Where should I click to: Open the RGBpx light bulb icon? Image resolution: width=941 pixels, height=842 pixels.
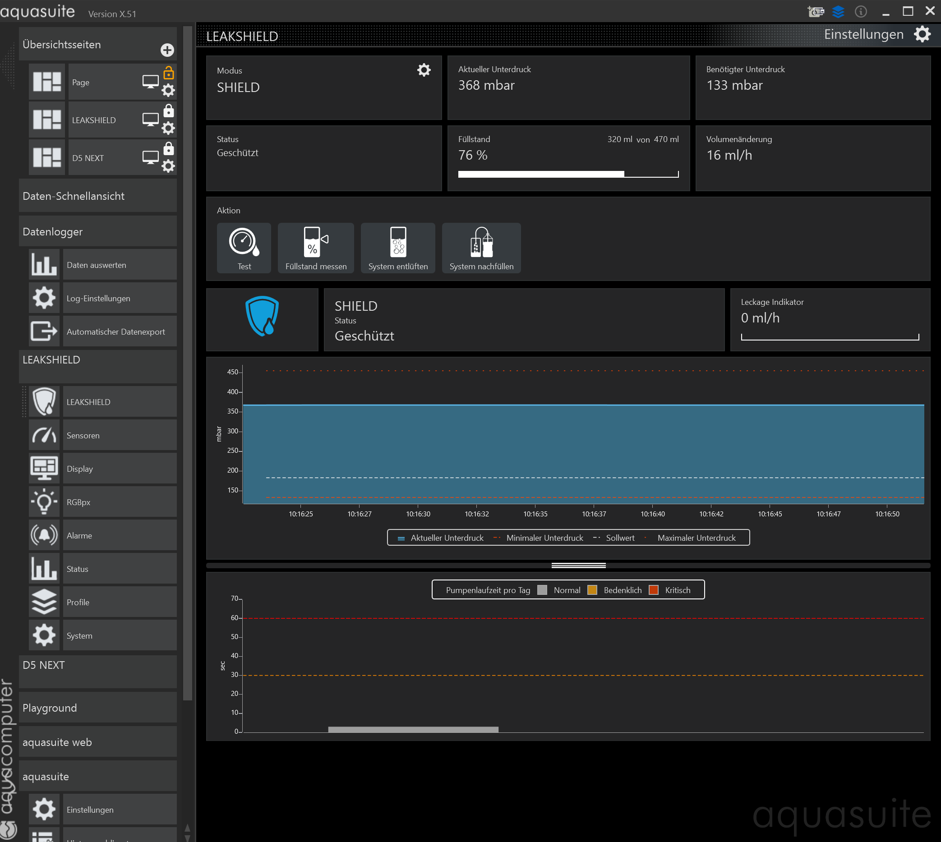[44, 502]
